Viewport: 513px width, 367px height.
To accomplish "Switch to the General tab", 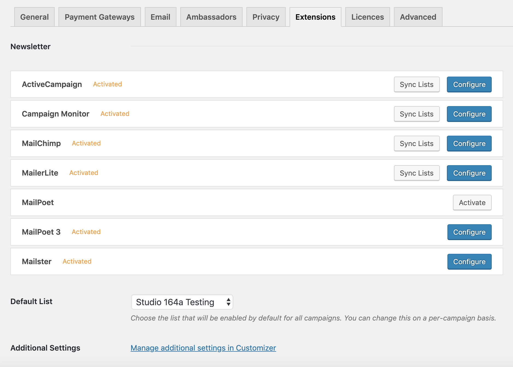I will (34, 17).
